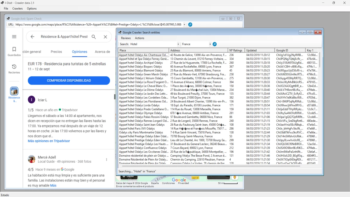Select row Appart'hôtel Odalys Aix Chartreuse

[218, 55]
